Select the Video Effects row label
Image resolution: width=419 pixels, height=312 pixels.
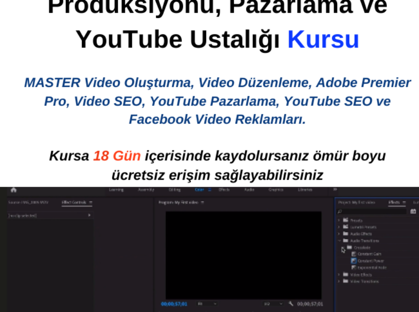(x=361, y=274)
